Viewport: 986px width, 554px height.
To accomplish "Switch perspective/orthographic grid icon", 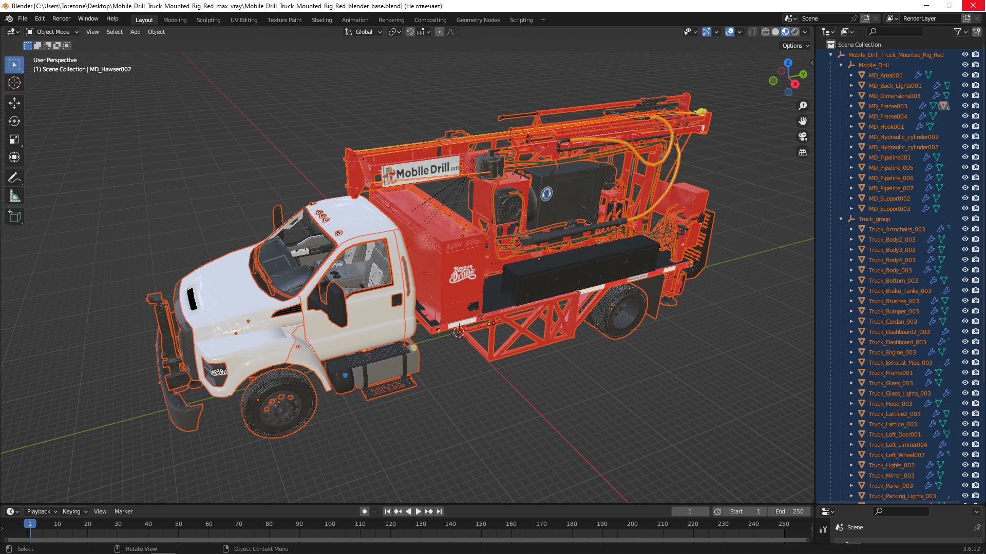I will pyautogui.click(x=803, y=152).
